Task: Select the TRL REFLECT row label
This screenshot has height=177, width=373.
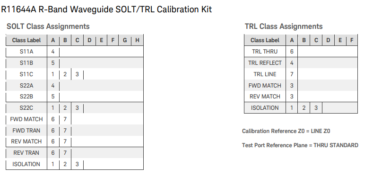Action: 265,63
